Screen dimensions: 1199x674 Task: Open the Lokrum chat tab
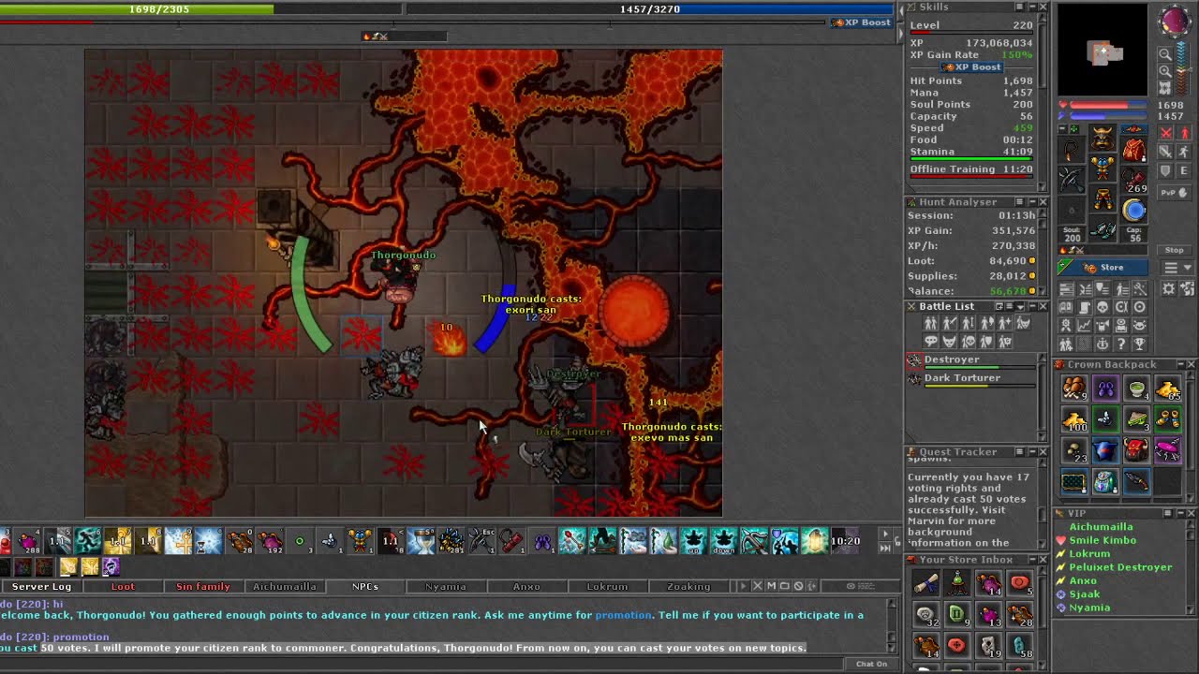pyautogui.click(x=607, y=586)
